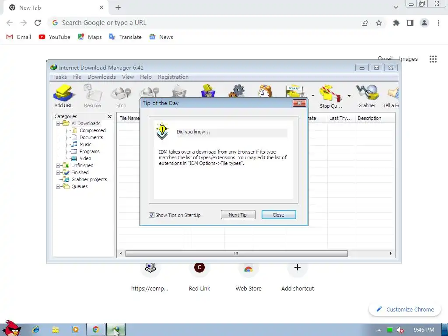Click the horizontal scrollbar thumb in download list
The height and width of the screenshot is (336, 448).
tap(236, 253)
